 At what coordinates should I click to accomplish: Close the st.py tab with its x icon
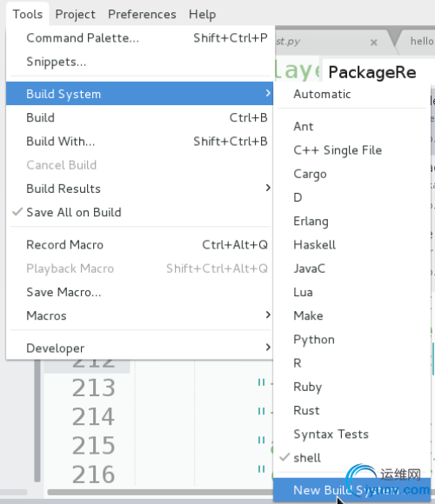(x=373, y=42)
